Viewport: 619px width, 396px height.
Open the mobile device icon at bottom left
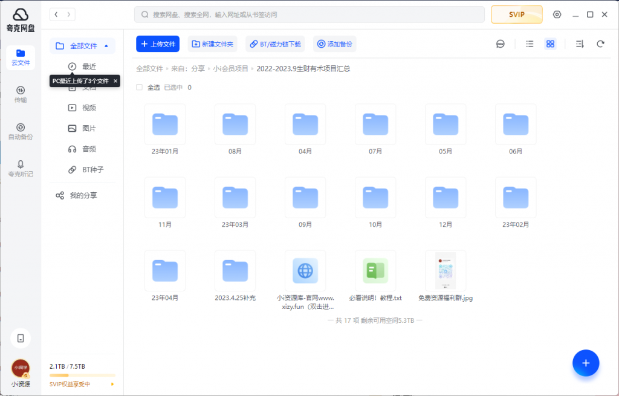(20, 338)
